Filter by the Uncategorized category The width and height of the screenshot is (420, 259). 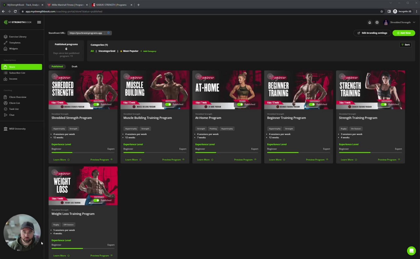pyautogui.click(x=107, y=51)
